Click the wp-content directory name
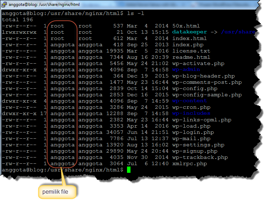 coord(190,101)
